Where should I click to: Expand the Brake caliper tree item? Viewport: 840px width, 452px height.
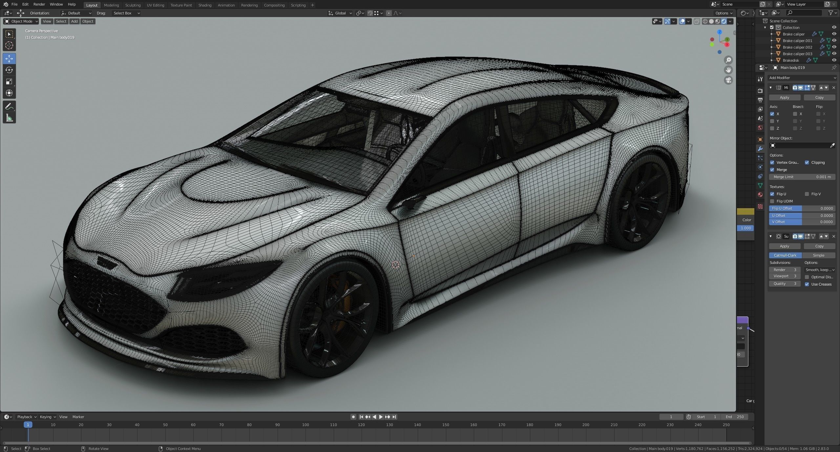[772, 34]
